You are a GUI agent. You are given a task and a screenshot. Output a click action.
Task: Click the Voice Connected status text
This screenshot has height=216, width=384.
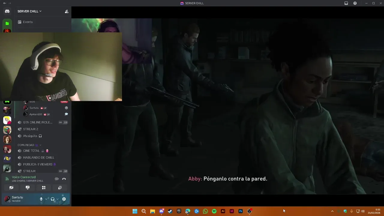(x=24, y=177)
